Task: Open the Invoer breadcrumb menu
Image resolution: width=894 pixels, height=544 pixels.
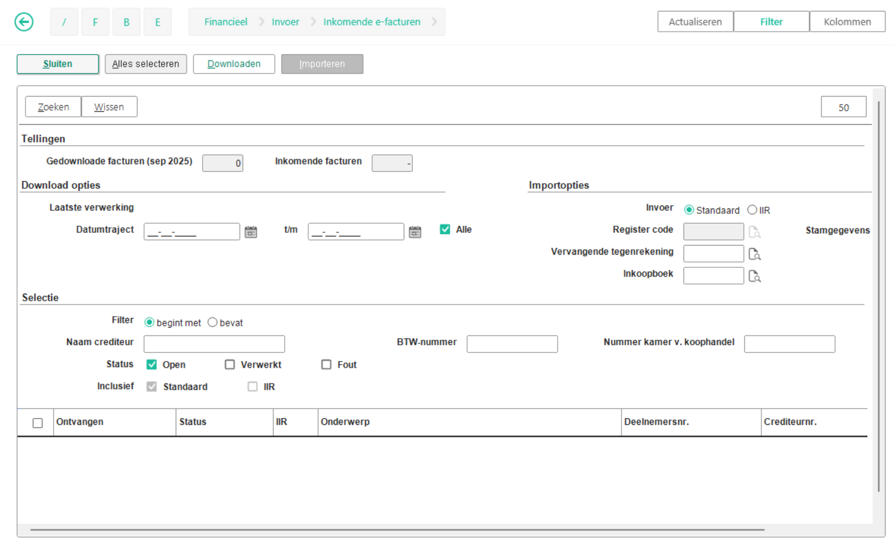Action: pos(285,22)
